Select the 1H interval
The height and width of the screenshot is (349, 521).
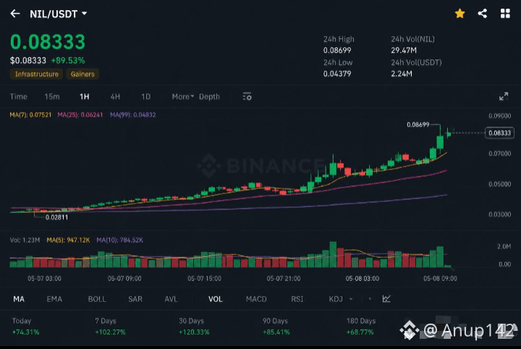pyautogui.click(x=85, y=97)
